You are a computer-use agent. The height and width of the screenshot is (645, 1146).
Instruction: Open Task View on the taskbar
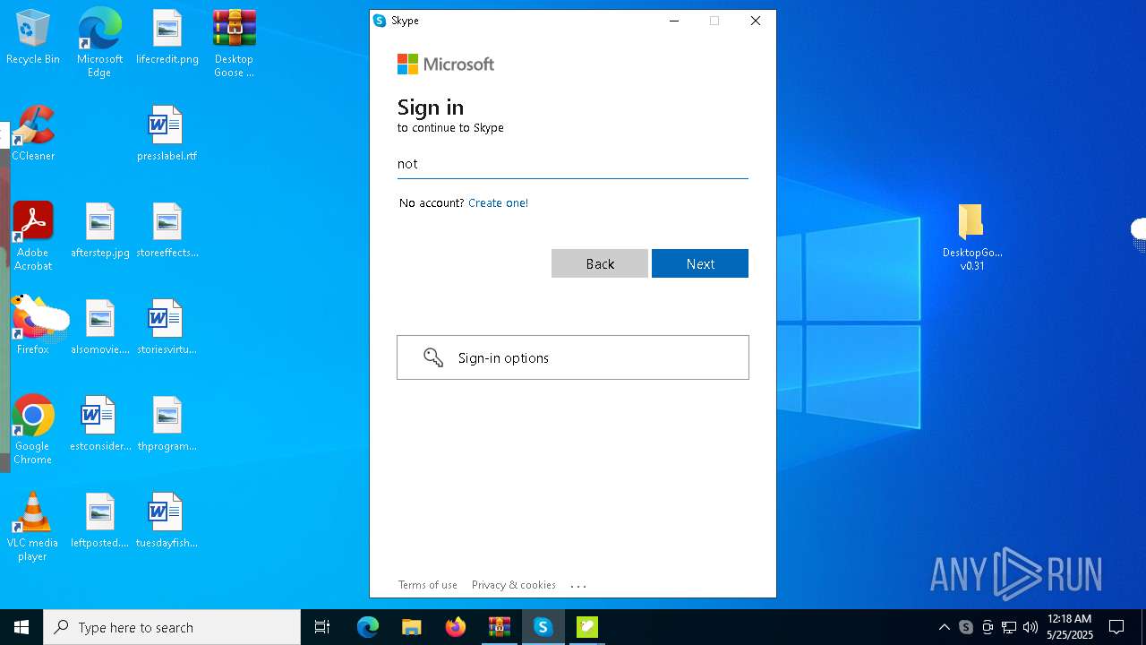tap(322, 627)
